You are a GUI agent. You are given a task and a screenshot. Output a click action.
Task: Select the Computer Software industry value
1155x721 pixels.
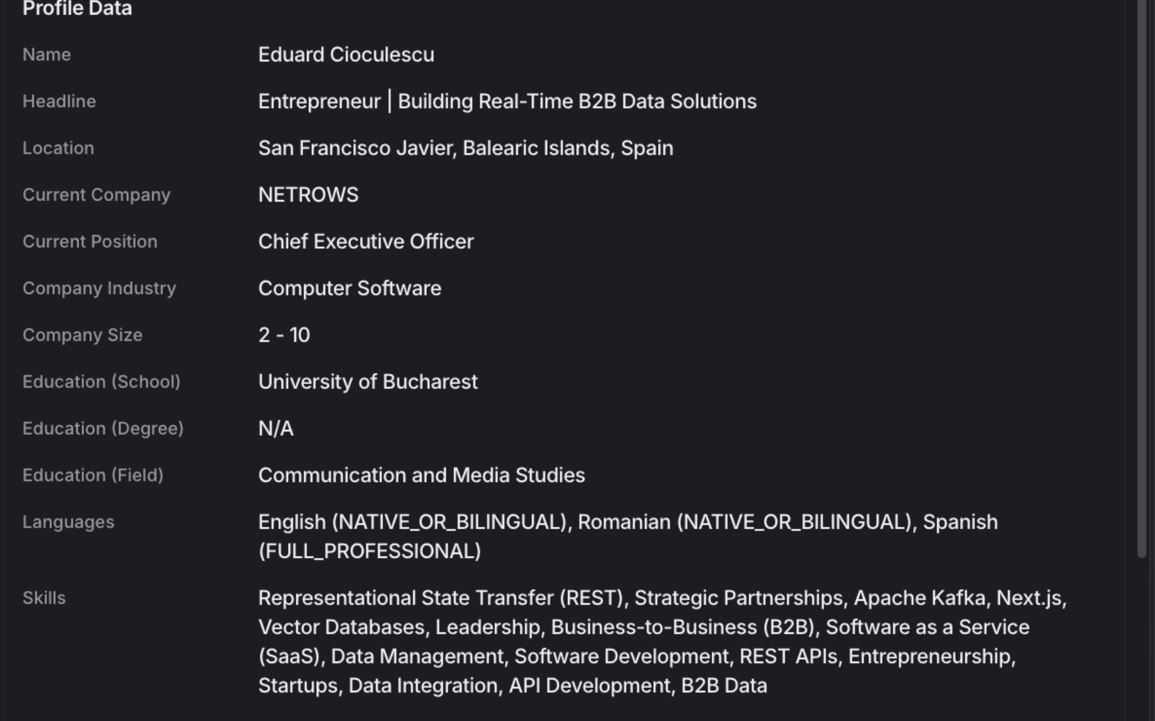click(x=350, y=288)
